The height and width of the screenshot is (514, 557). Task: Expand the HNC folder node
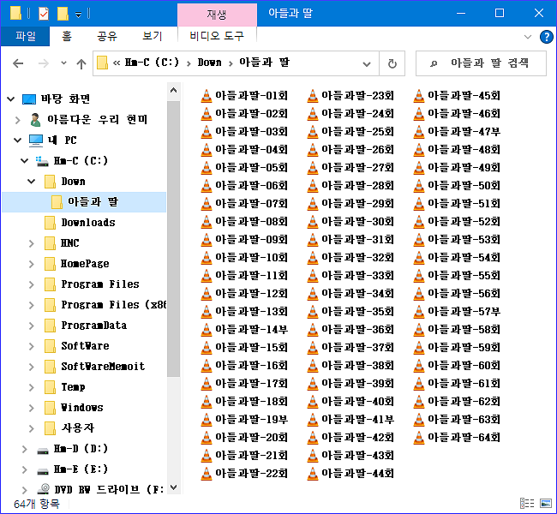tap(32, 243)
